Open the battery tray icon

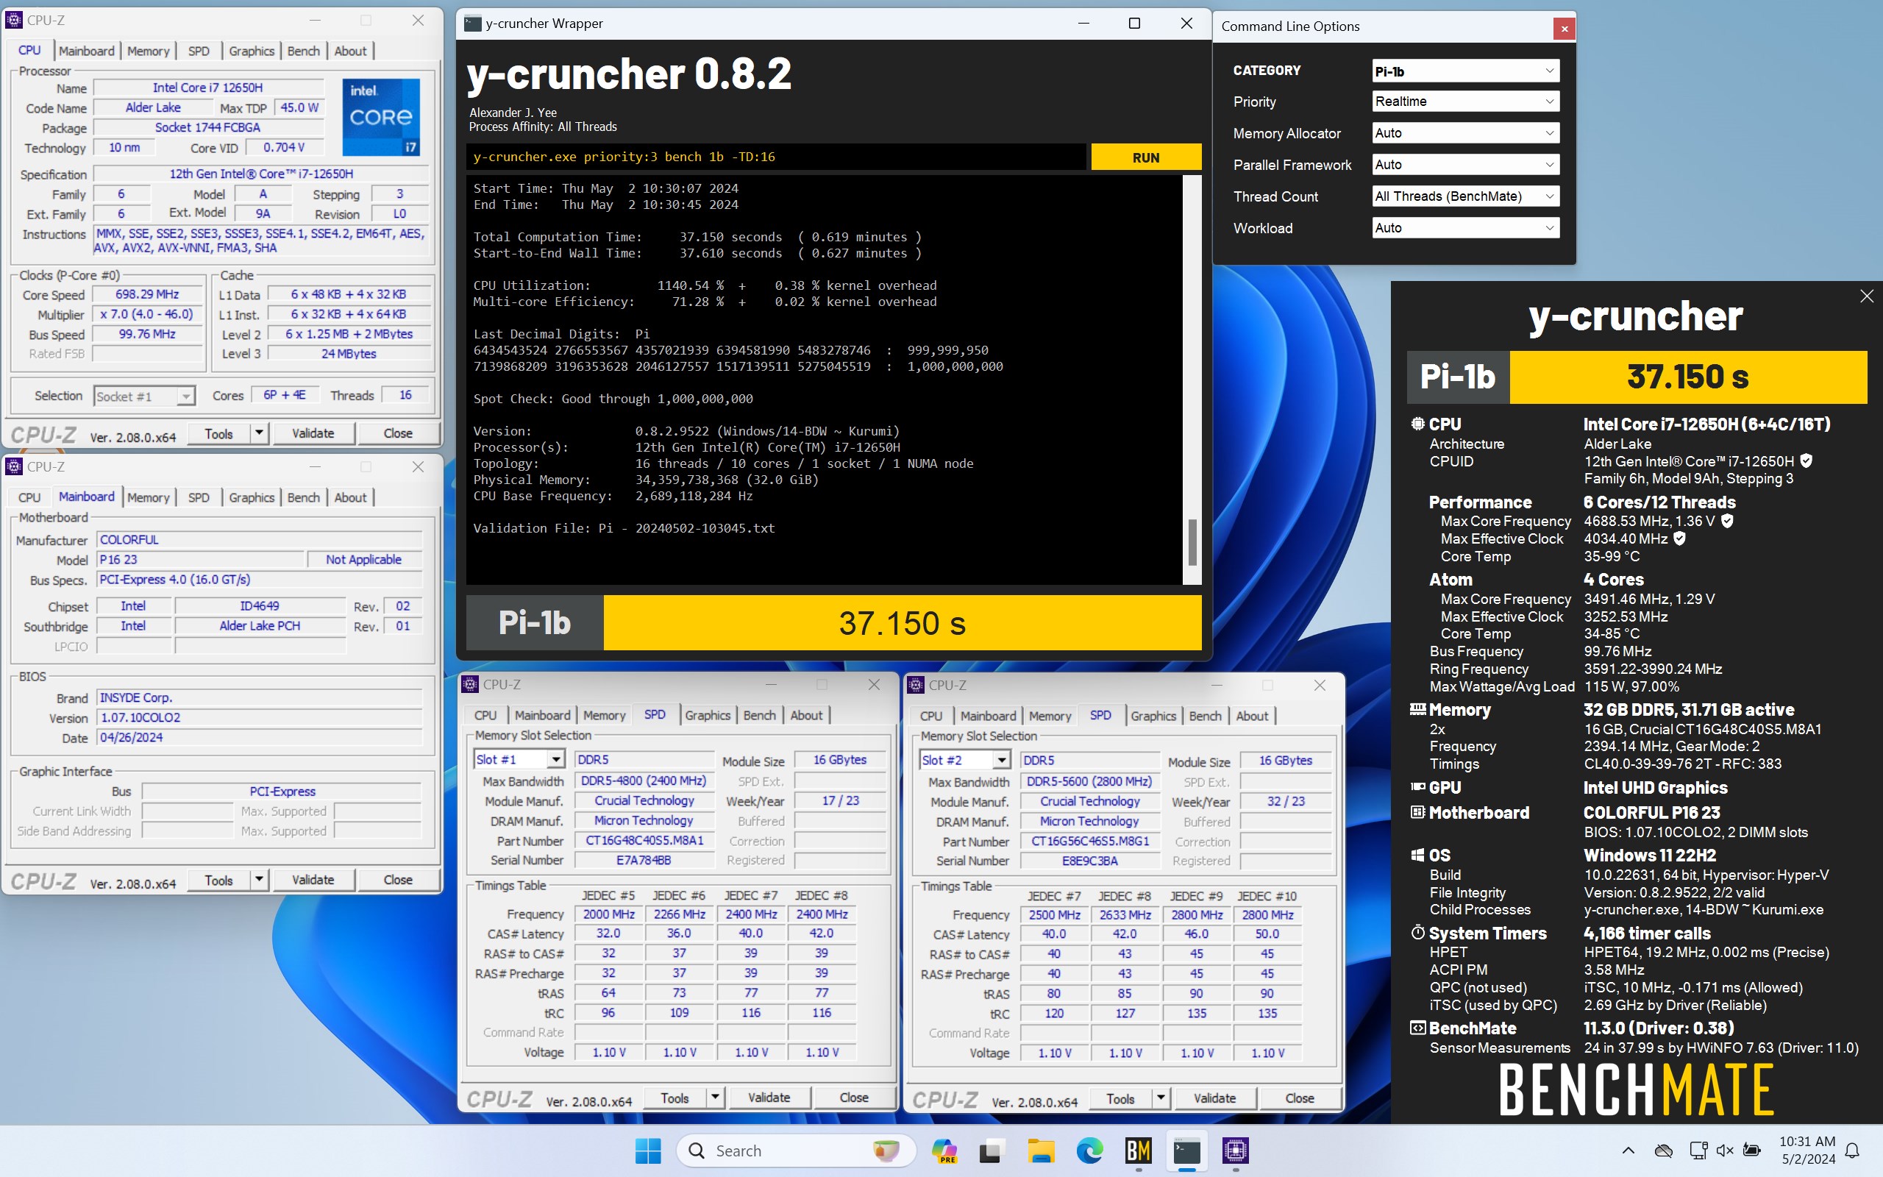1752,1151
